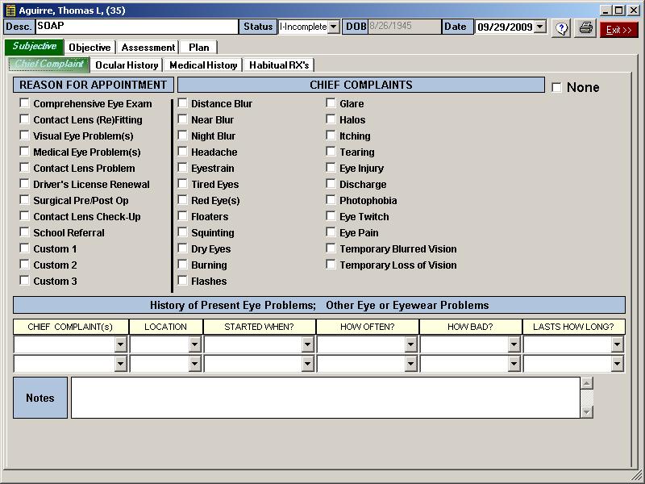Click the Exit button
The height and width of the screenshot is (484, 645).
pyautogui.click(x=618, y=28)
